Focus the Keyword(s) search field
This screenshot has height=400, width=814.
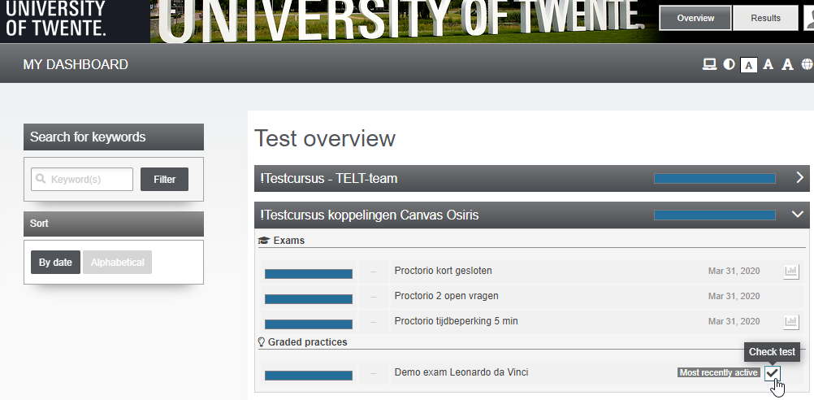point(82,179)
